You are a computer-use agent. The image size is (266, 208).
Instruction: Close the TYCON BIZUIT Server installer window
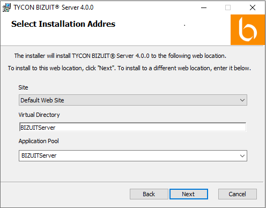click(253, 8)
